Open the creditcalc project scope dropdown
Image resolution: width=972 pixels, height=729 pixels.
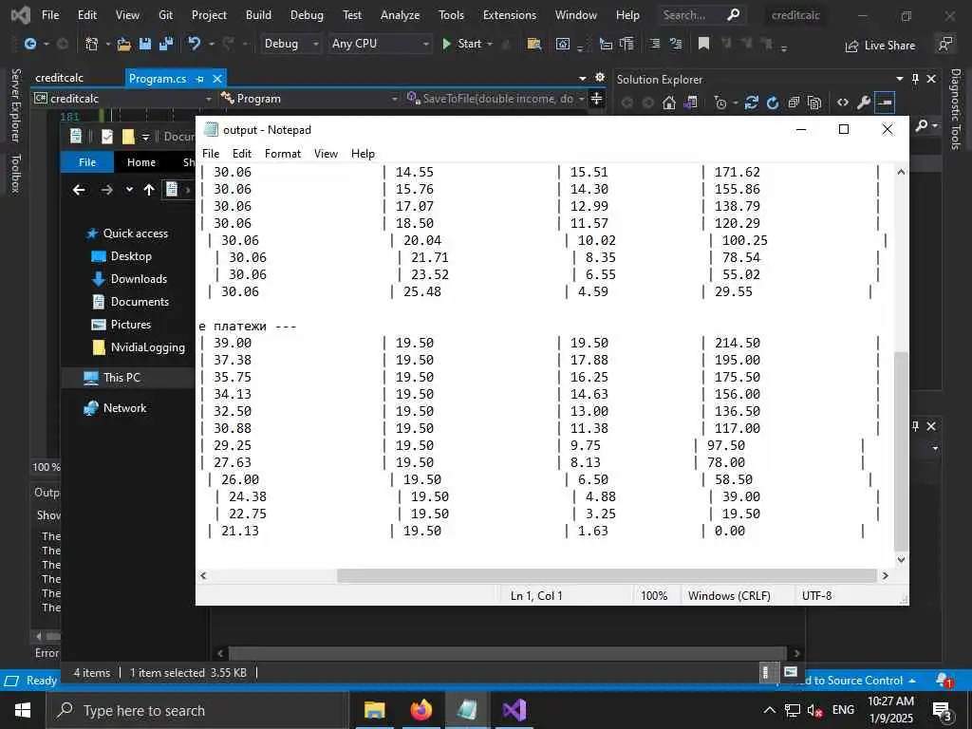click(122, 99)
